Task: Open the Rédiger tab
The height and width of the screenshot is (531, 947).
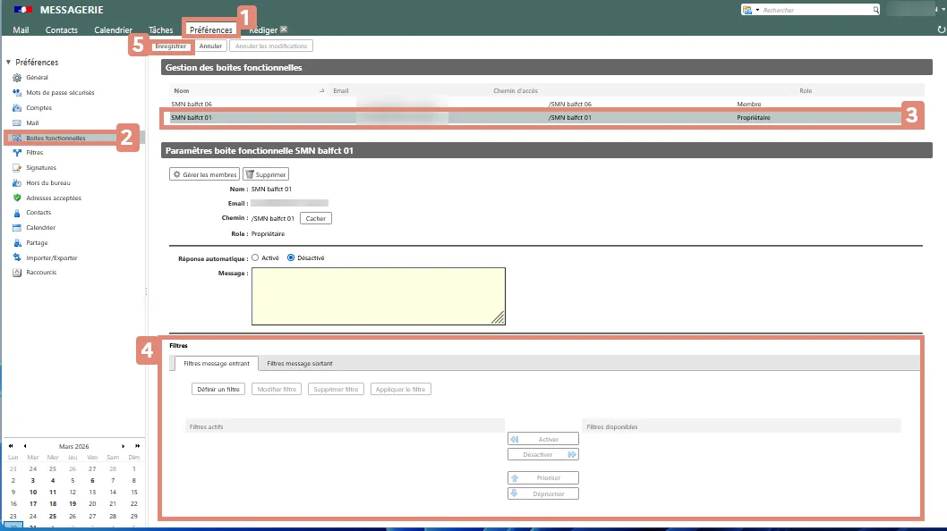Action: [x=263, y=29]
